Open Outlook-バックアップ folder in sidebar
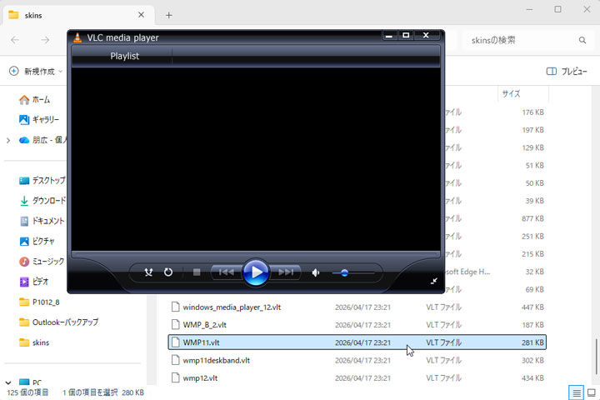This screenshot has width=600, height=400. coord(58,322)
